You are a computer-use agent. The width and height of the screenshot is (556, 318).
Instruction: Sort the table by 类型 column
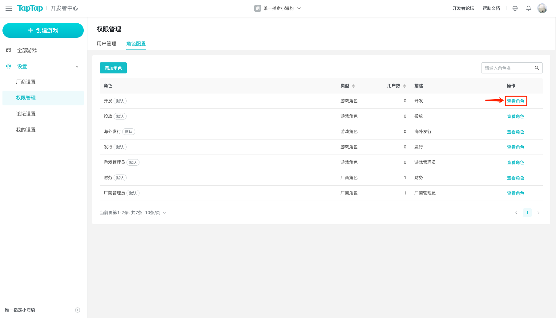click(x=353, y=86)
